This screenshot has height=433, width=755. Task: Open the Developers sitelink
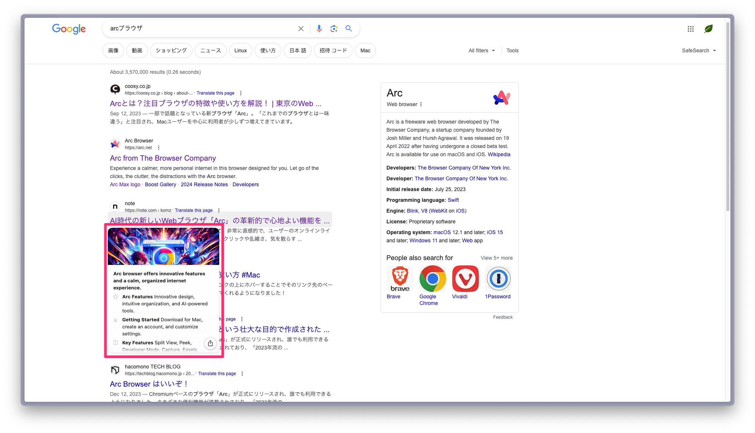click(x=246, y=184)
